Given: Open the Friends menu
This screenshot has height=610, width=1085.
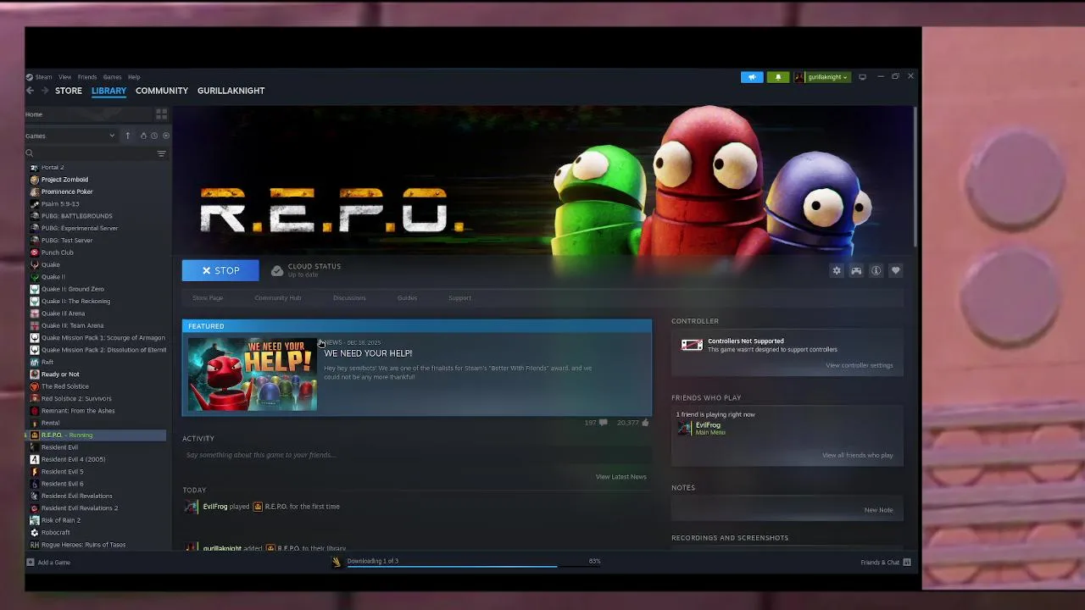Looking at the screenshot, I should 87,77.
